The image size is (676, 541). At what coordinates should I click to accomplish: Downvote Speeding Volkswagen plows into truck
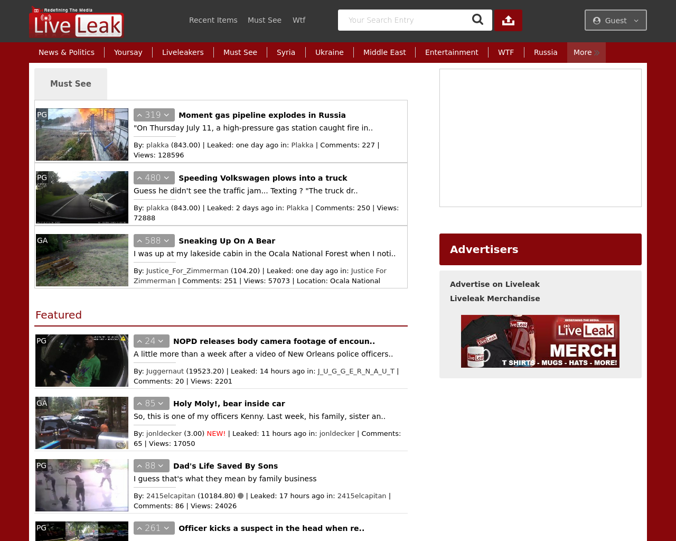[167, 178]
